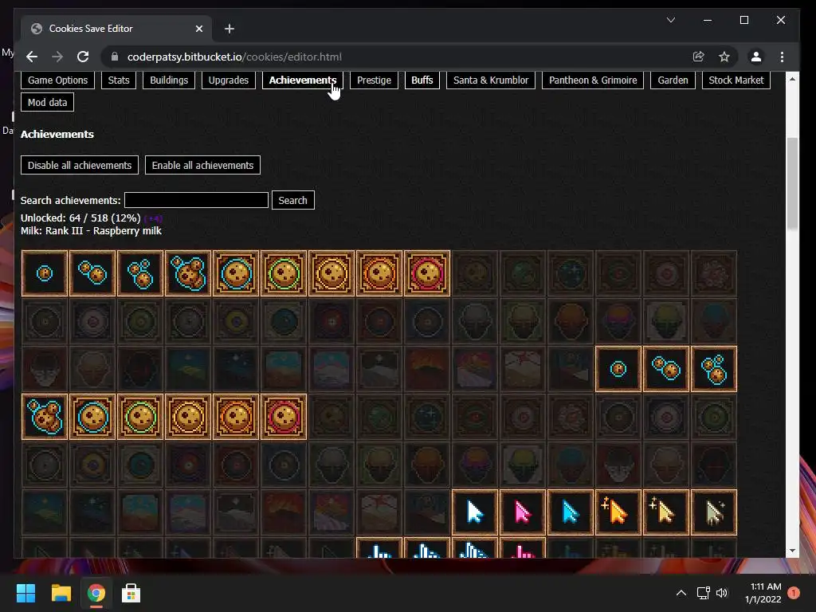The width and height of the screenshot is (816, 612).
Task: Select the Achievements tab
Action: [302, 80]
